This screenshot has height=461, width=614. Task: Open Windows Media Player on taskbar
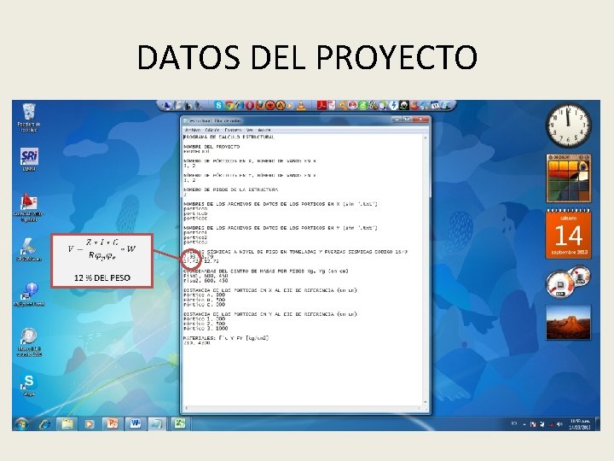(x=90, y=423)
